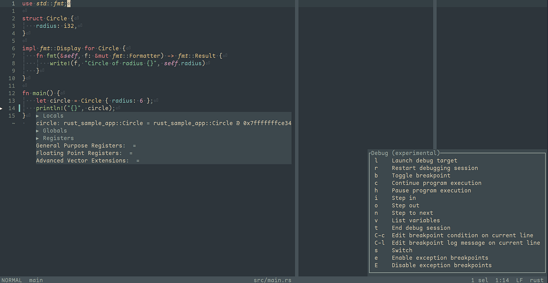Click the git branch indicator showing main
Viewport: 548px width, 283px height.
coord(36,280)
